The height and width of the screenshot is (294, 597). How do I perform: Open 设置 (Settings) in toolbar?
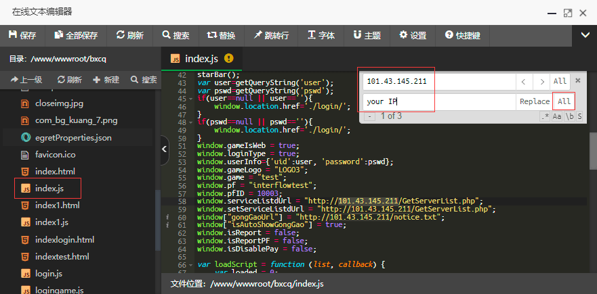[x=413, y=35]
